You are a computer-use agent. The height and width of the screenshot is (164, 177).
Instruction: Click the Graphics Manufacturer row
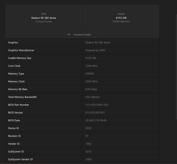[82, 50]
